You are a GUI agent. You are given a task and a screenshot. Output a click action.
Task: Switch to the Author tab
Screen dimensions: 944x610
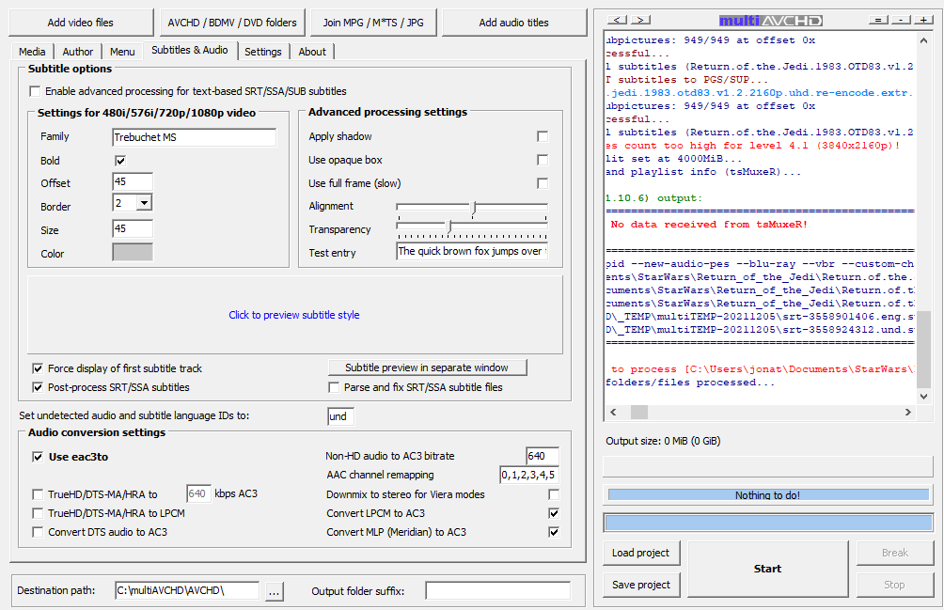78,53
